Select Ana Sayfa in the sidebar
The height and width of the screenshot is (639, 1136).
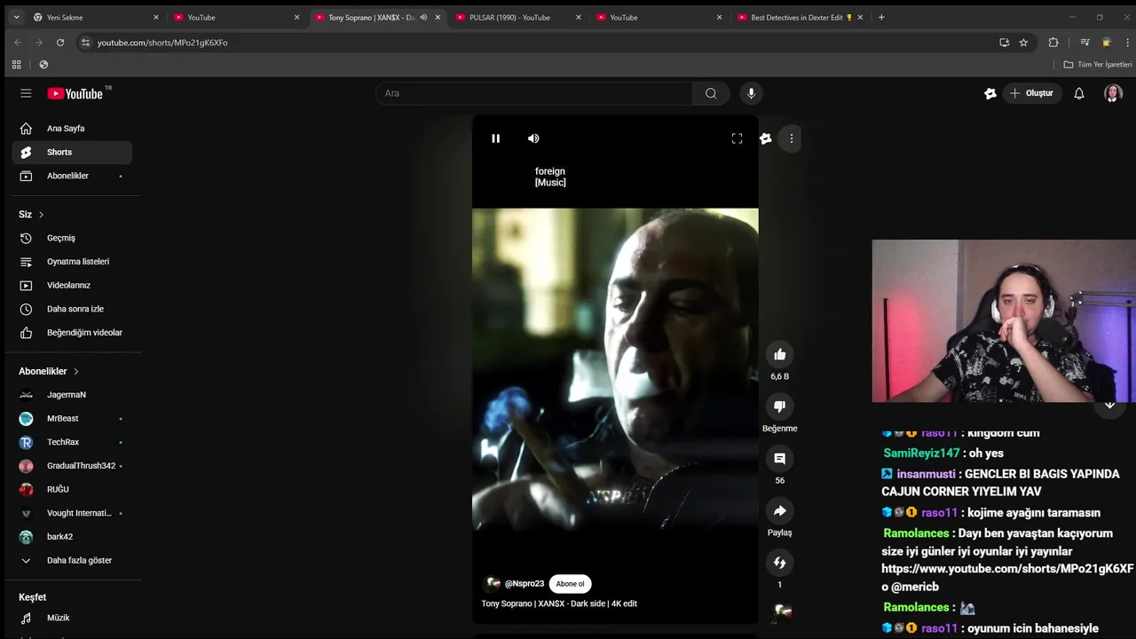[x=72, y=129]
